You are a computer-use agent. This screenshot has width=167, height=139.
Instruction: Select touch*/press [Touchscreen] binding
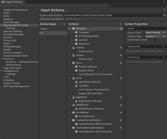(94, 90)
